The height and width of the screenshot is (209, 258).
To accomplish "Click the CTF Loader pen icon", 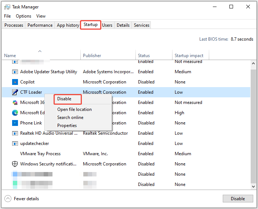I will 15,92.
